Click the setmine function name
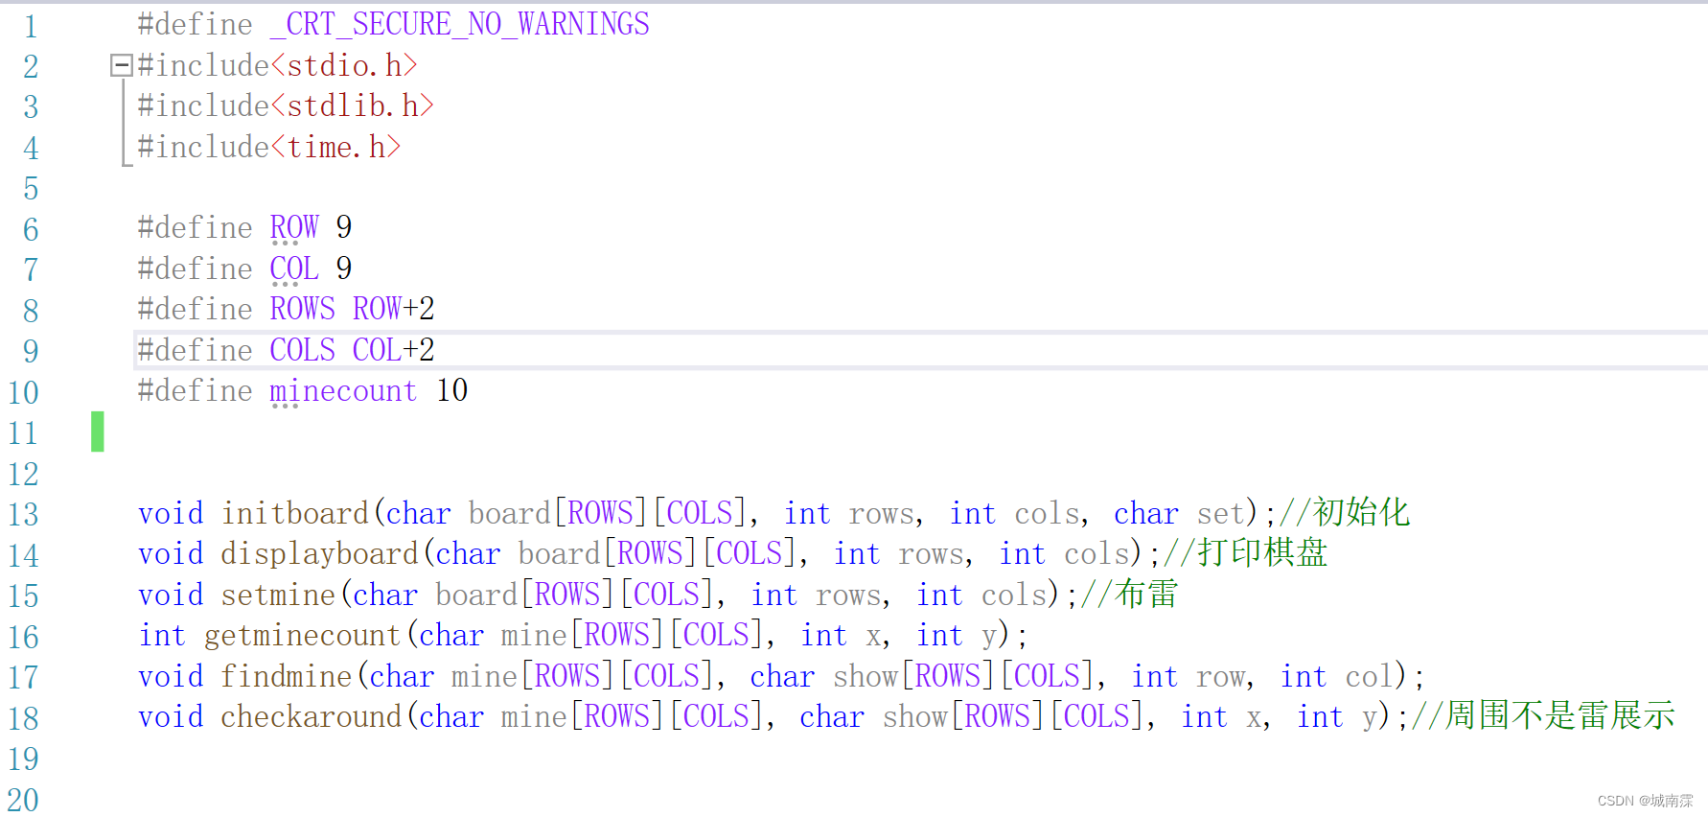1708x817 pixels. click(x=278, y=595)
